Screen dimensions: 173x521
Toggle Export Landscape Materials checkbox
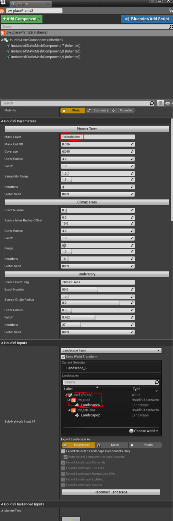[x=63, y=463]
